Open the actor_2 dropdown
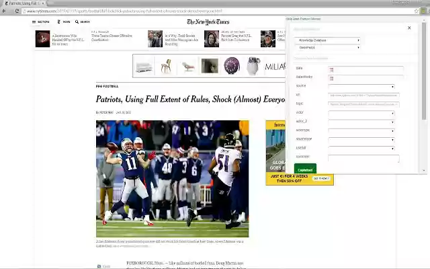The image size is (430, 269). tap(361, 122)
